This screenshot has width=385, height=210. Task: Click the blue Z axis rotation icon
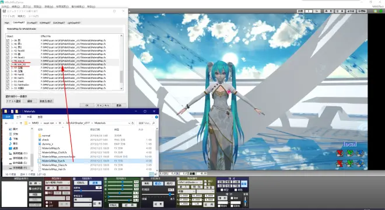point(360,153)
